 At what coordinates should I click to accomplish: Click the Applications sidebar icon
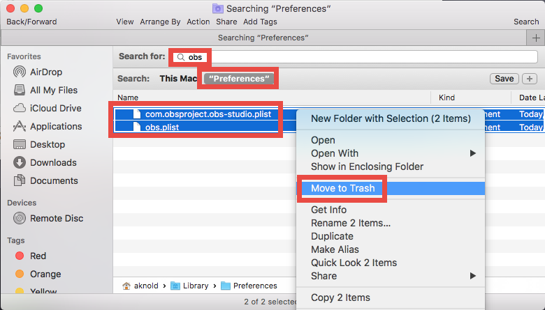[19, 126]
